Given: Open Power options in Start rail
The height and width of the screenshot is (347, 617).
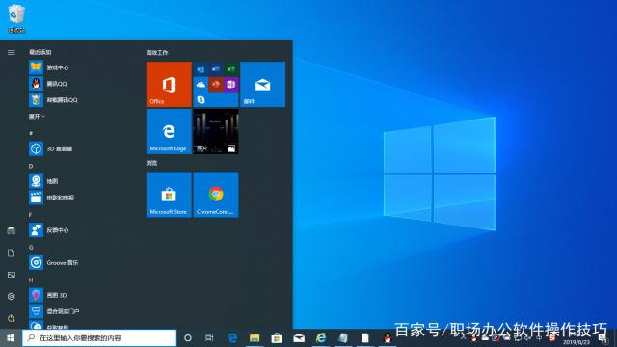Looking at the screenshot, I should click(x=11, y=318).
